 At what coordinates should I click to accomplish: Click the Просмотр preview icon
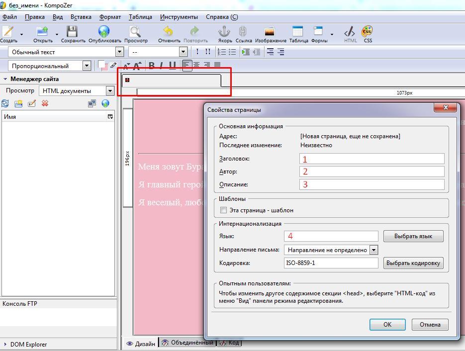coord(135,32)
